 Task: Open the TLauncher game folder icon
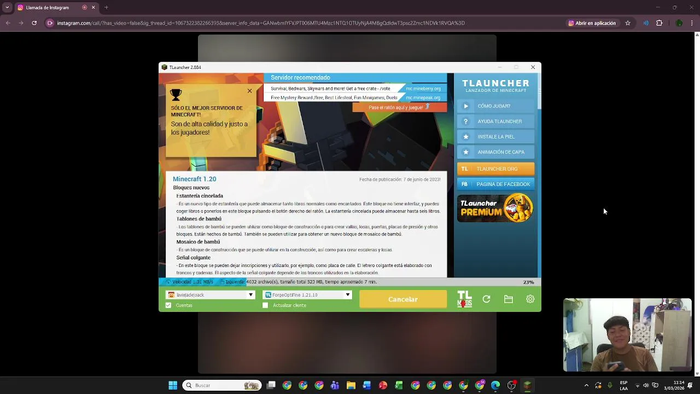(509, 299)
